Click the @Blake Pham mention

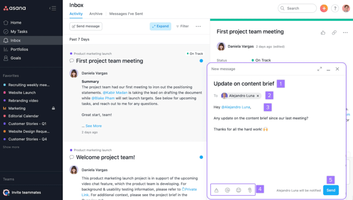click(103, 98)
